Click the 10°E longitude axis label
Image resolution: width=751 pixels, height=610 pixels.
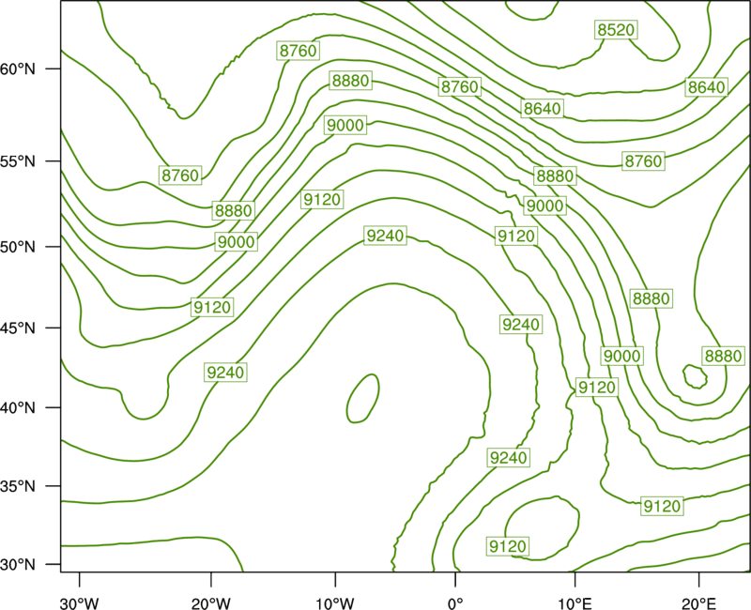coord(575,603)
